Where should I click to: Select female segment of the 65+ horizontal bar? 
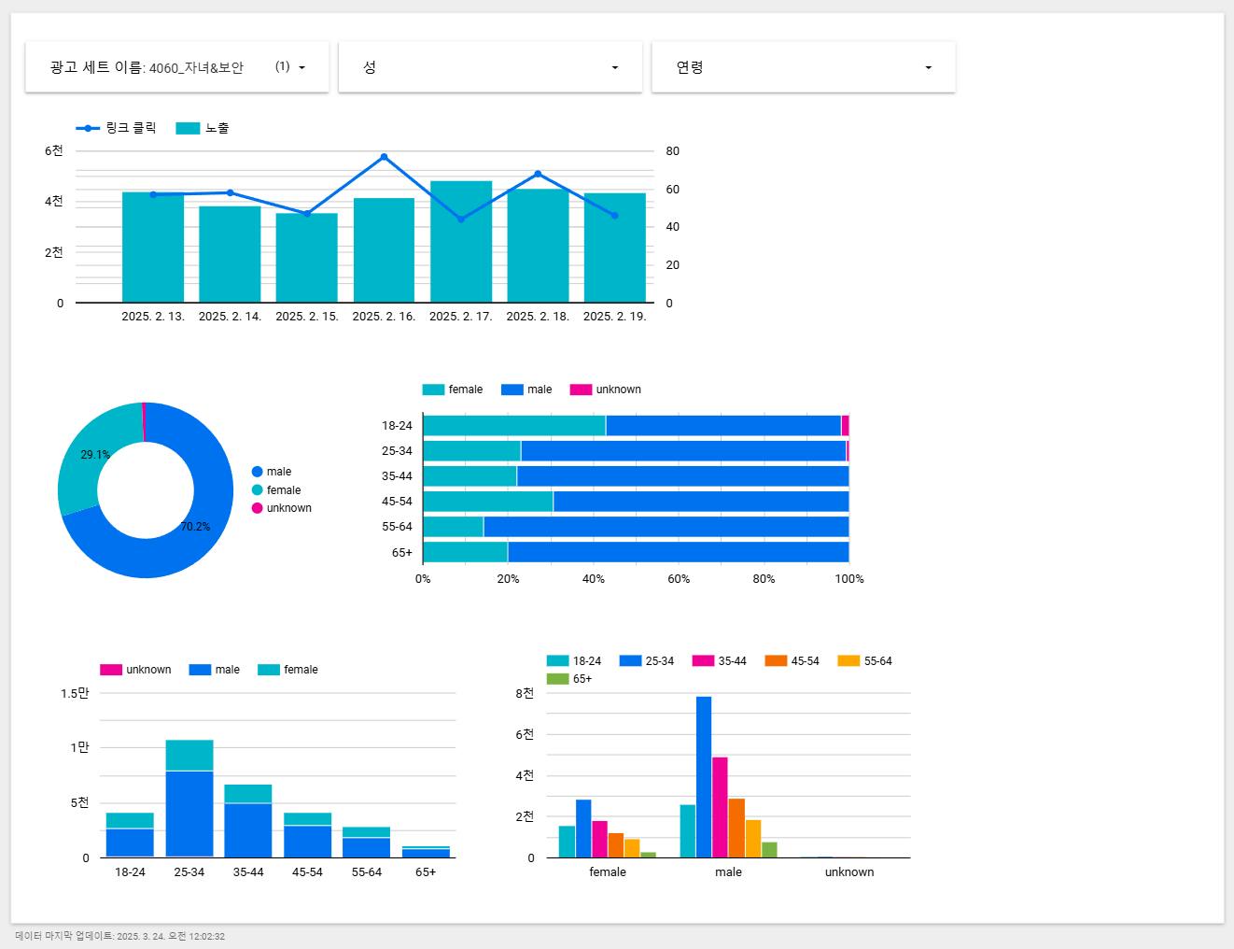pyautogui.click(x=466, y=552)
